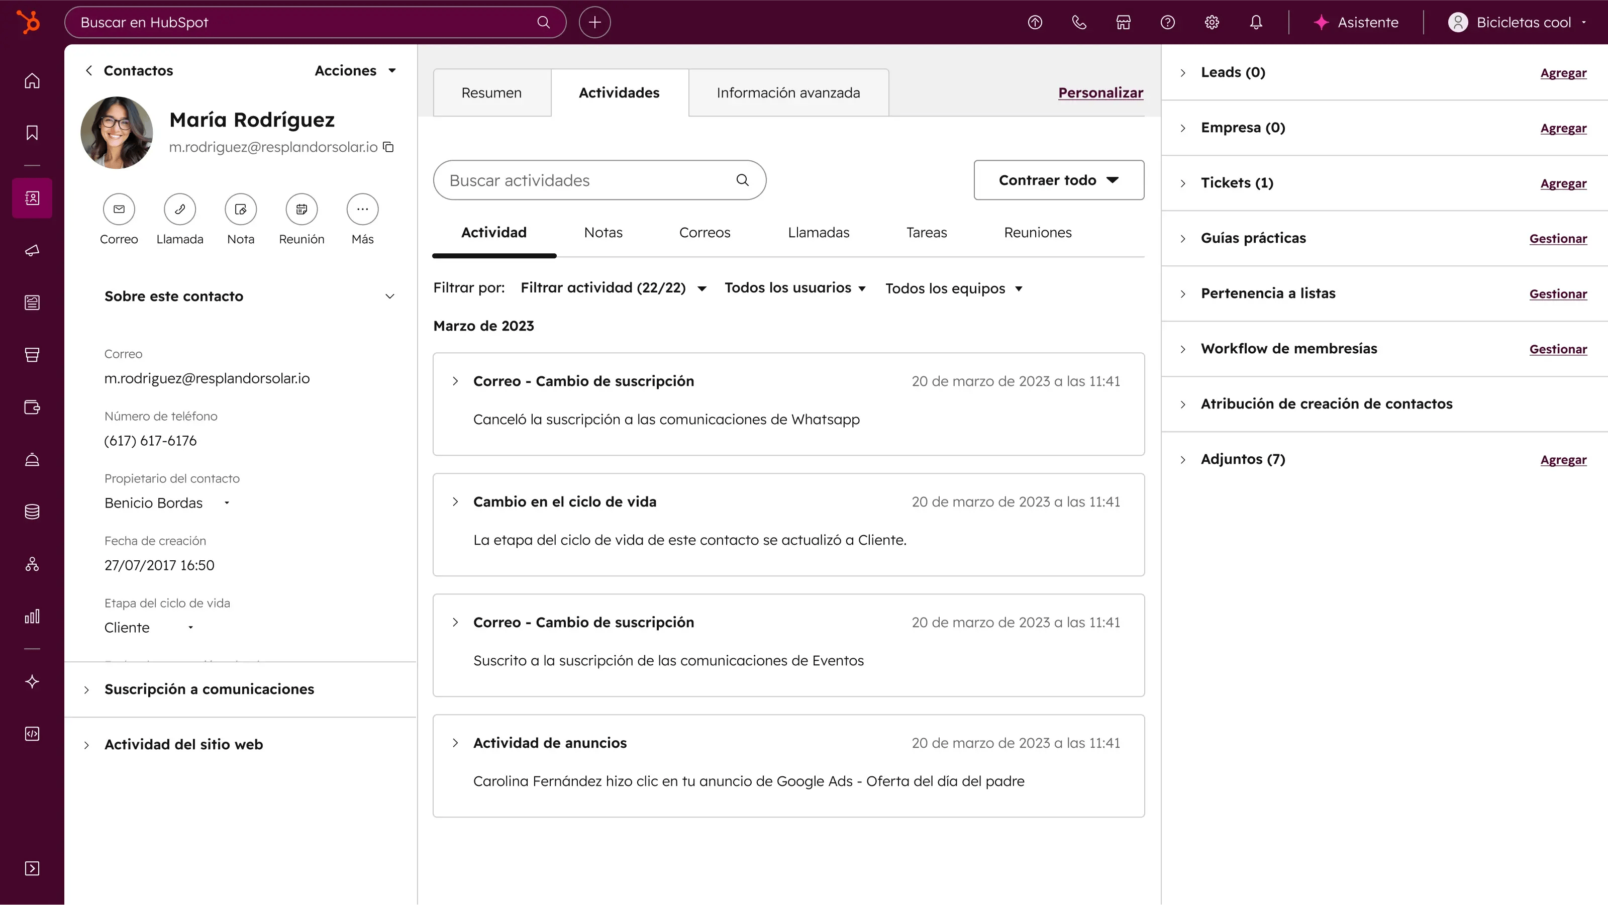
Task: Click the Correo envelope action icon
Action: tap(119, 209)
